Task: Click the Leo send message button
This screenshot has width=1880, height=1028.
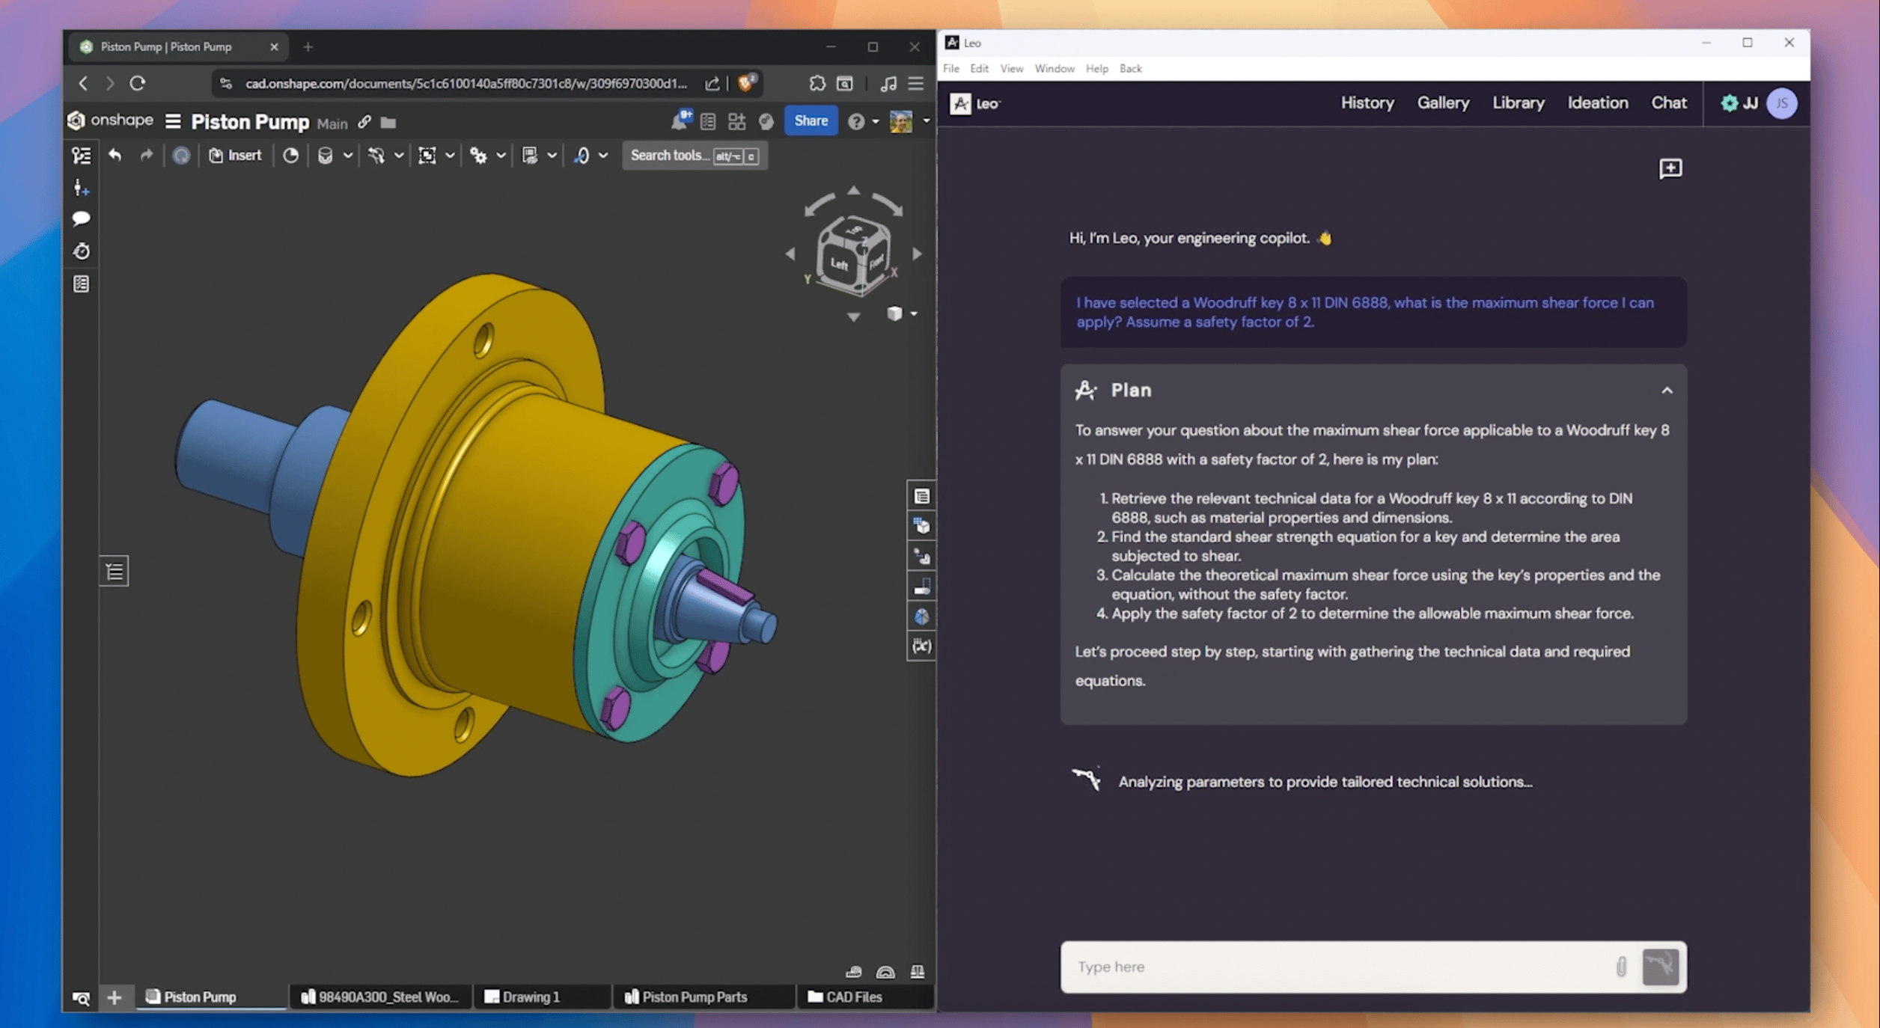Action: tap(1659, 967)
